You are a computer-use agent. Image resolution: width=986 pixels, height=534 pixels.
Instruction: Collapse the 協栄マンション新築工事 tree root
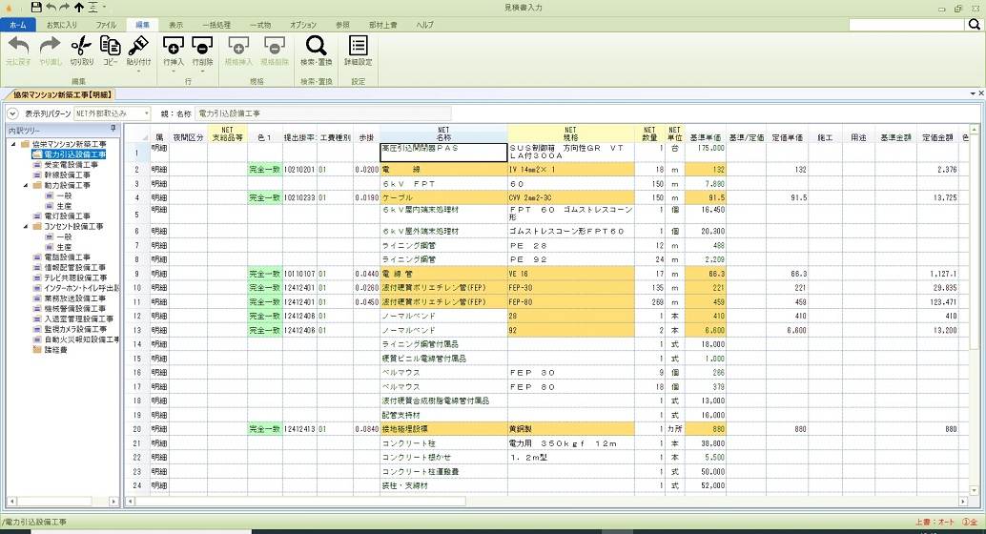14,144
